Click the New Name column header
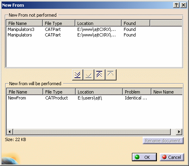Image resolution: width=189 pixels, height=166 pixels. pyautogui.click(x=167, y=92)
